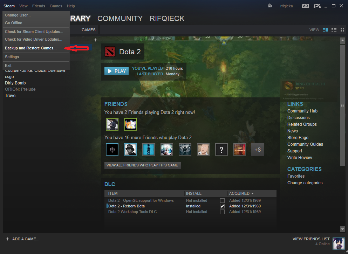Open the News link
348x254 pixels.
pyautogui.click(x=293, y=131)
